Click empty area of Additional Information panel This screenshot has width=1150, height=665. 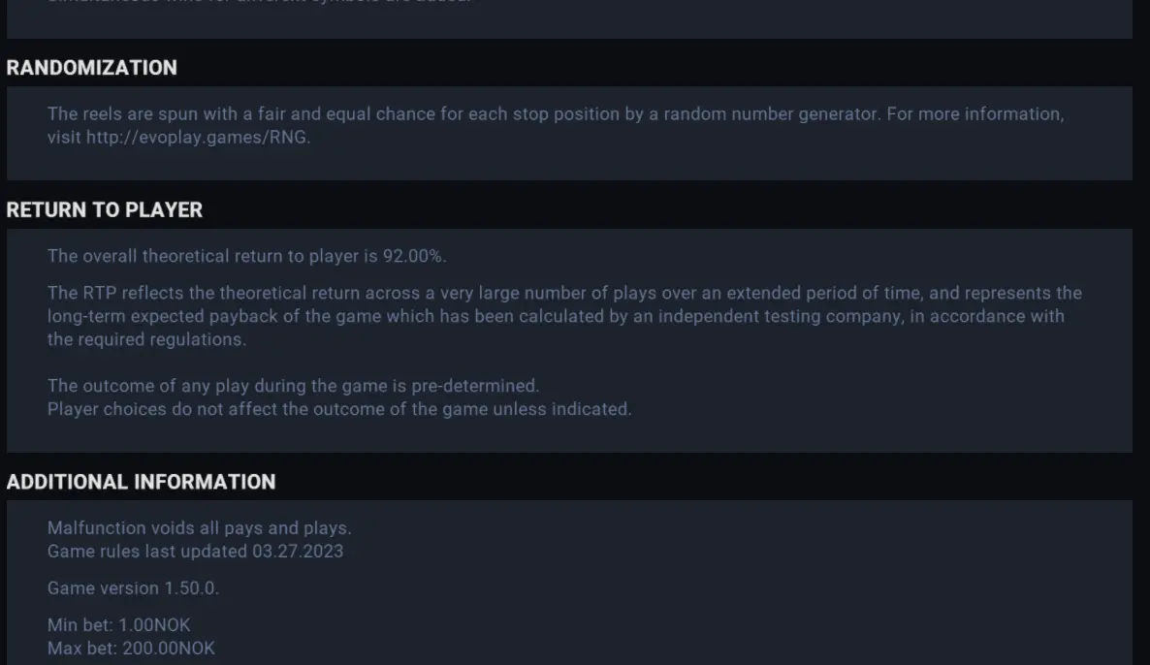point(733,586)
